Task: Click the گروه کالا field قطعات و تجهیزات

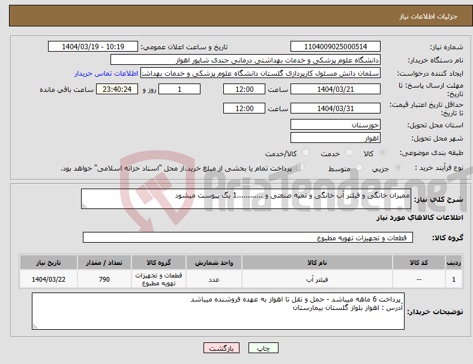Action: click(248, 237)
